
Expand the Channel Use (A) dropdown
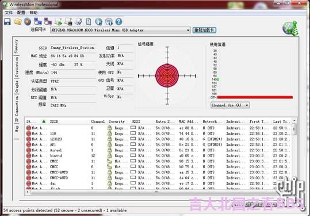[230, 105]
